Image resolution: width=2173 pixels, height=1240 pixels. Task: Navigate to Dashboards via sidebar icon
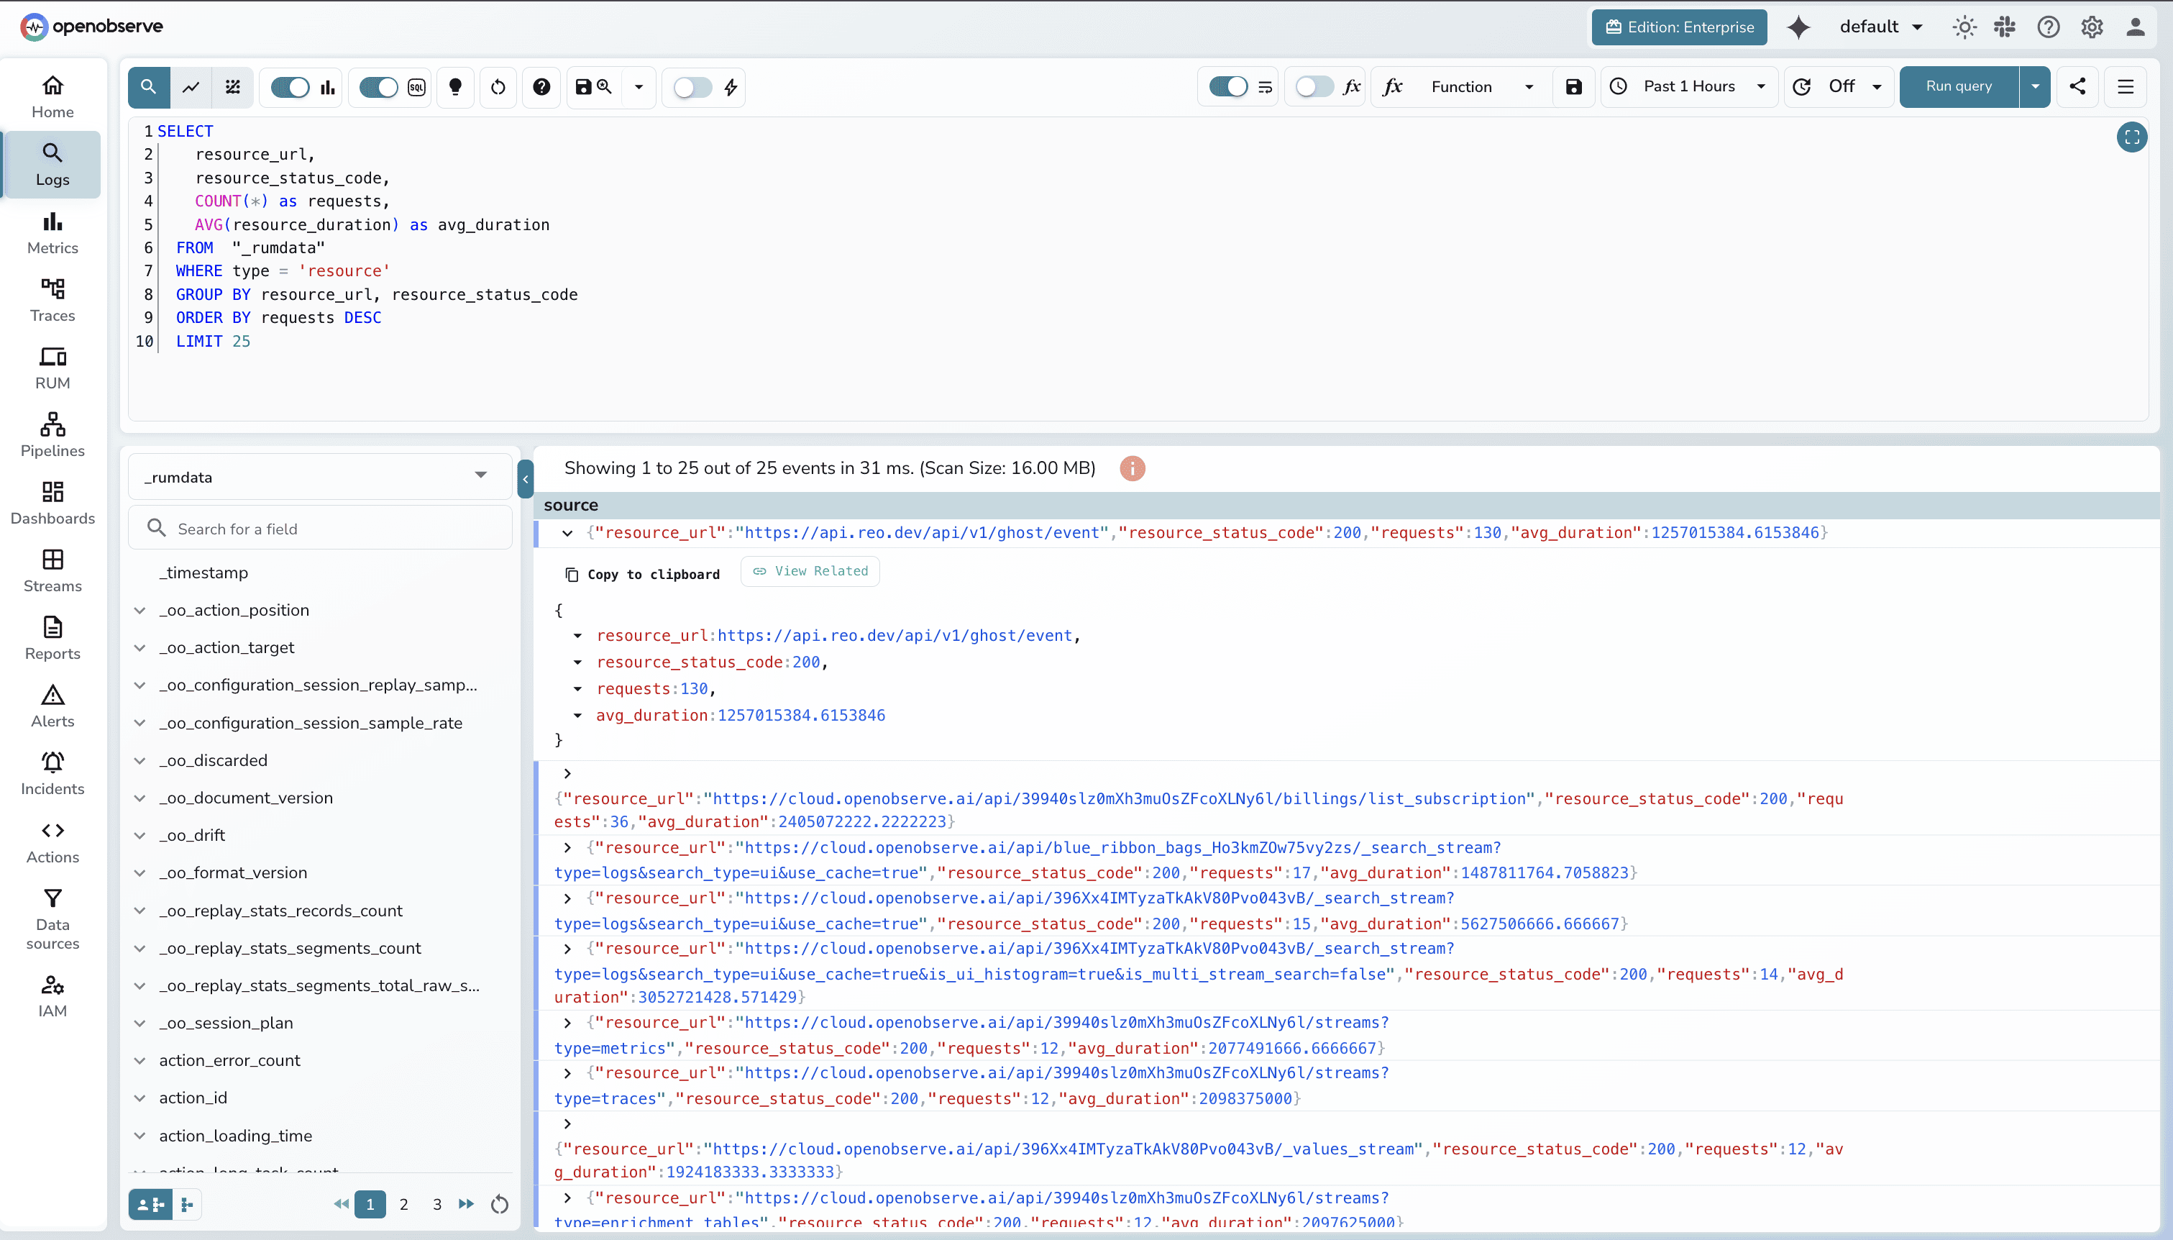[x=52, y=501]
